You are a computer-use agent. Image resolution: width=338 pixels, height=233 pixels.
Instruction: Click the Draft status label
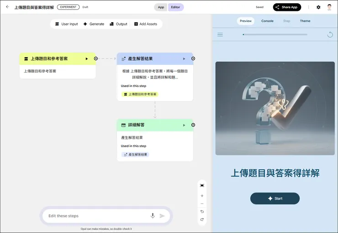point(85,7)
